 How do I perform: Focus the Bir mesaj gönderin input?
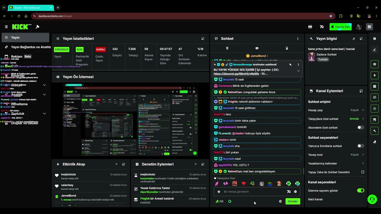pyautogui.click(x=253, y=192)
